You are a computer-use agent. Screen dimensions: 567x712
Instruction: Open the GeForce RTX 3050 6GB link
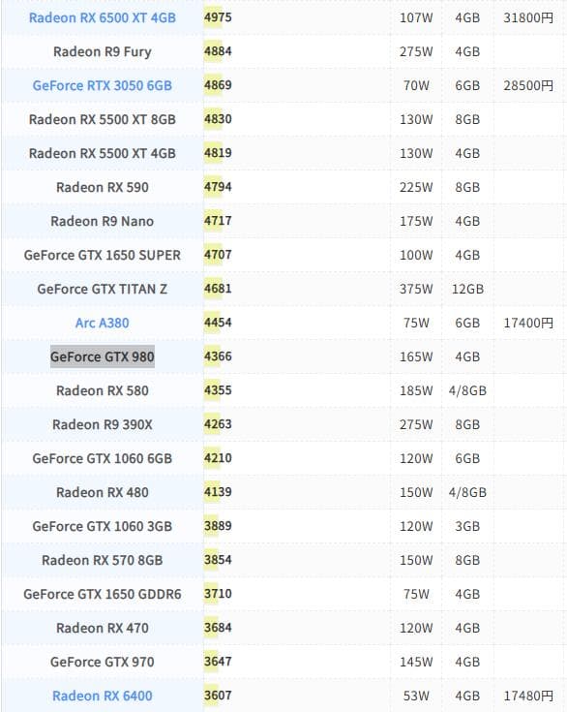[102, 85]
